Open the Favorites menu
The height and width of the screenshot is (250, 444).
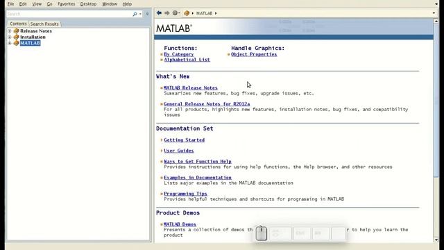(x=67, y=4)
